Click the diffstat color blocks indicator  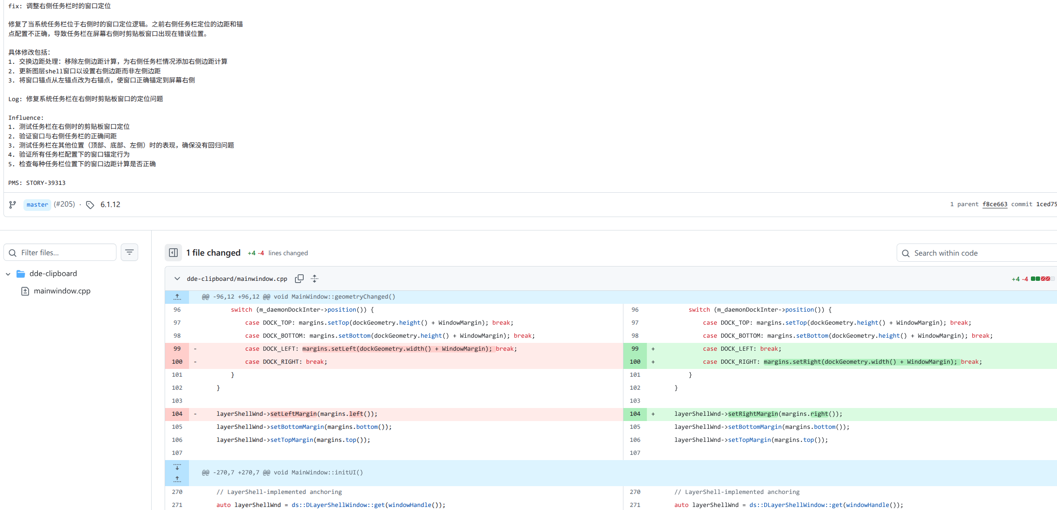click(1043, 279)
